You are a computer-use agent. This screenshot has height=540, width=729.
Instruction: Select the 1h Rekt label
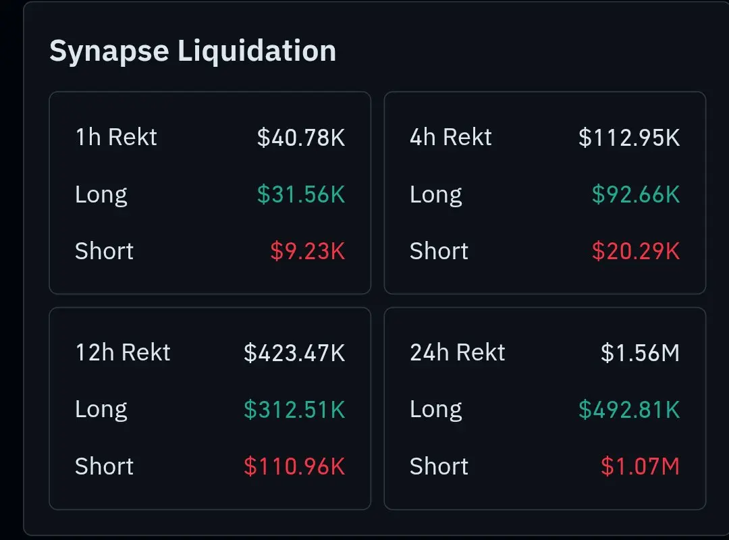coord(116,137)
